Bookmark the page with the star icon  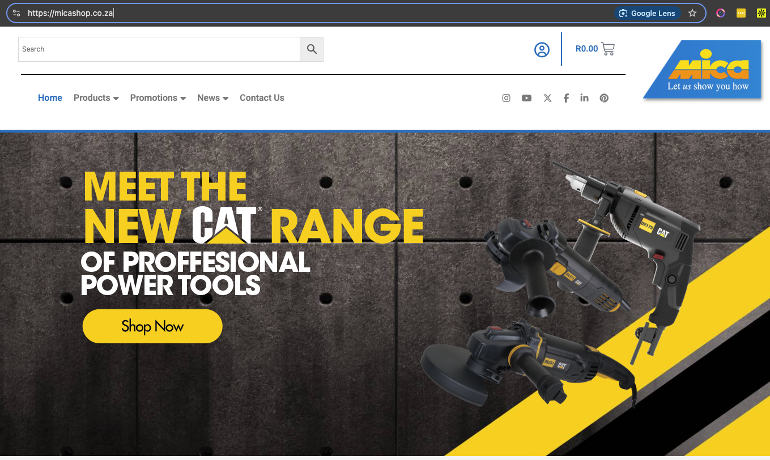pos(692,12)
